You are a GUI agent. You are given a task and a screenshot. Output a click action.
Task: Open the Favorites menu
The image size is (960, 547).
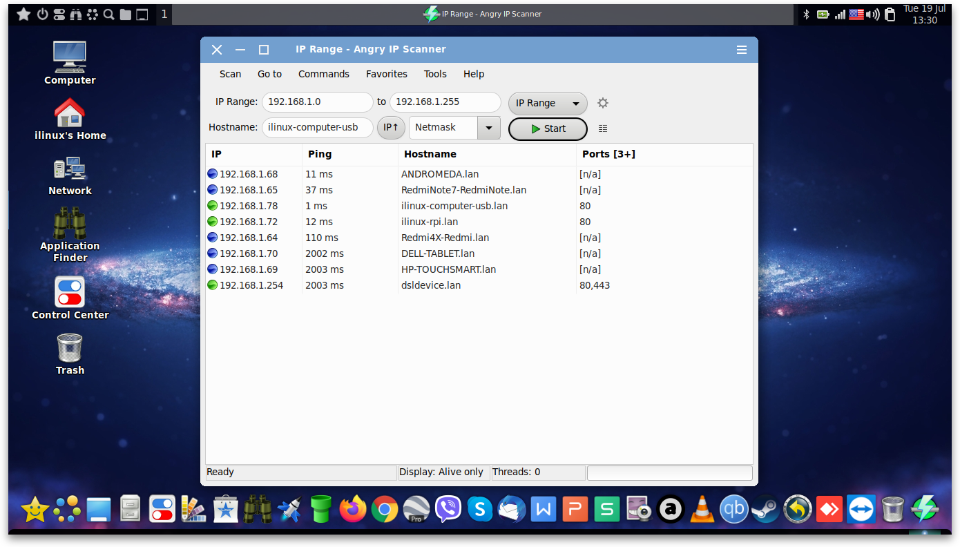click(387, 74)
